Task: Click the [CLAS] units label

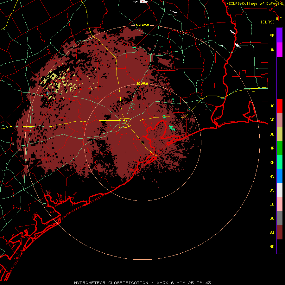Action: (268, 22)
